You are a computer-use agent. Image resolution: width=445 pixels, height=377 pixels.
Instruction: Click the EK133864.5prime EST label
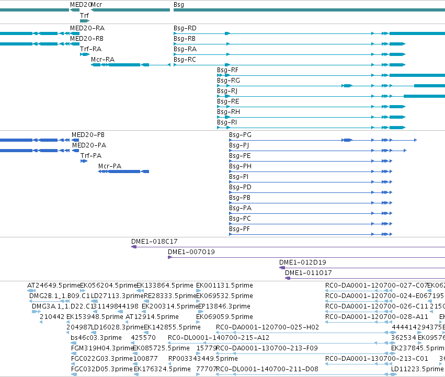[165, 285]
